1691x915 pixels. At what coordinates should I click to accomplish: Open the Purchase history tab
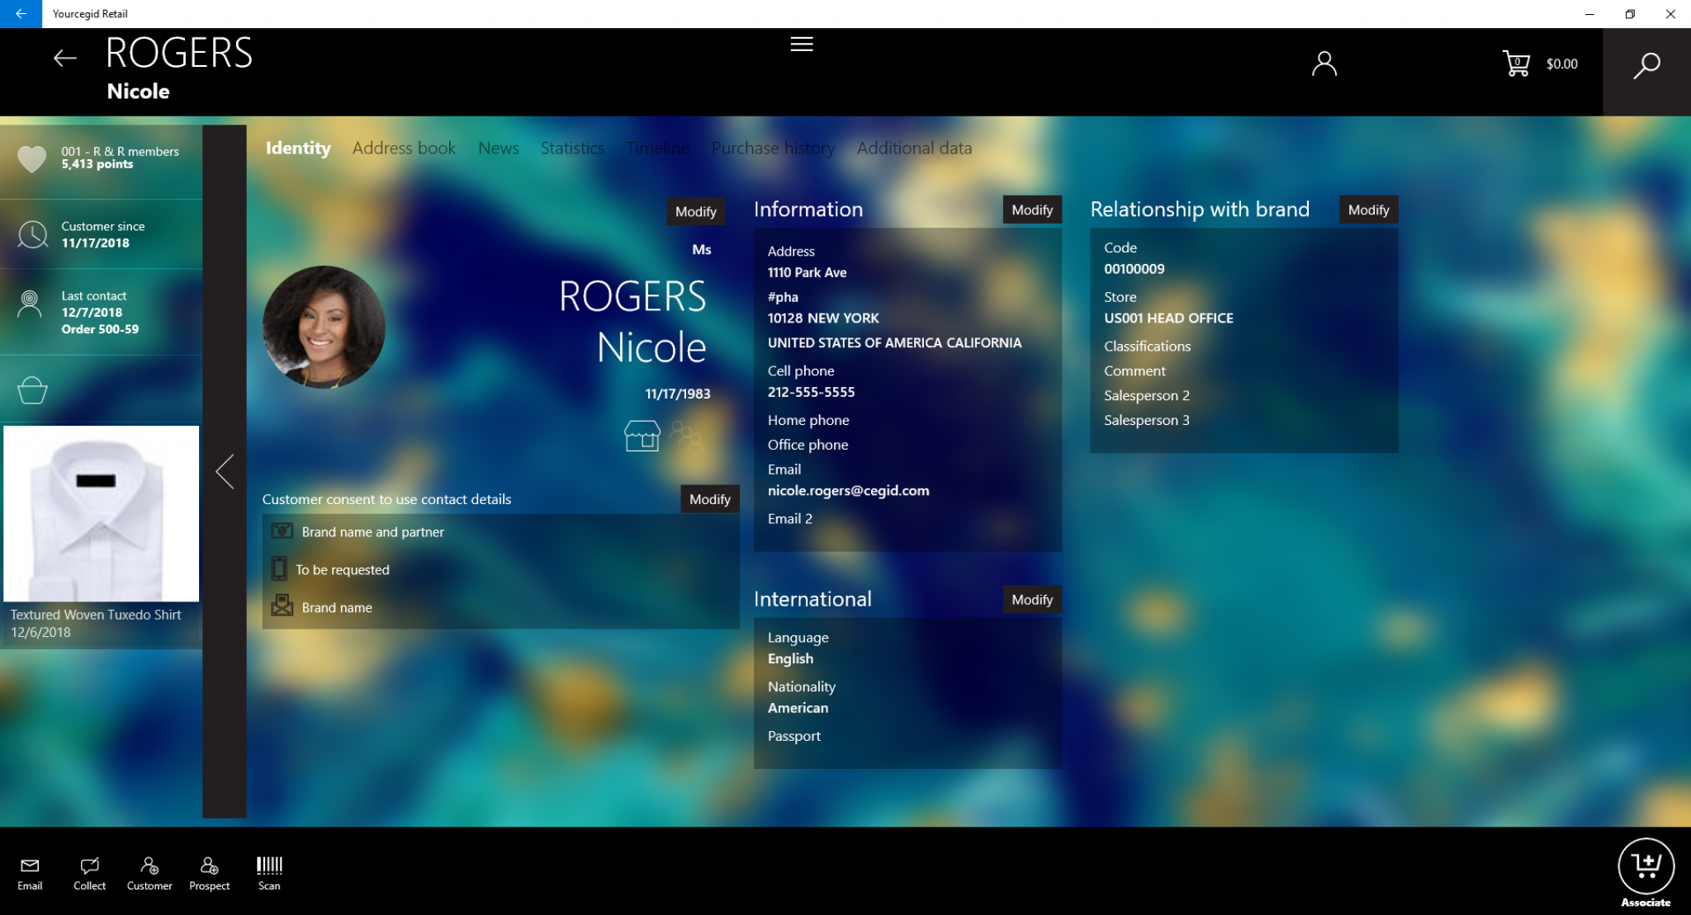(773, 149)
